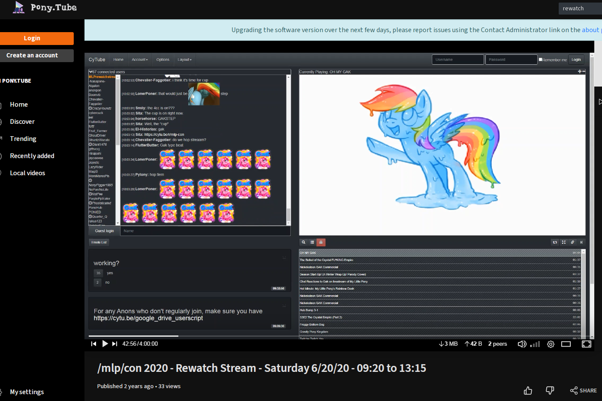602x401 pixels.
Task: Skip to the next video
Action: pyautogui.click(x=114, y=344)
